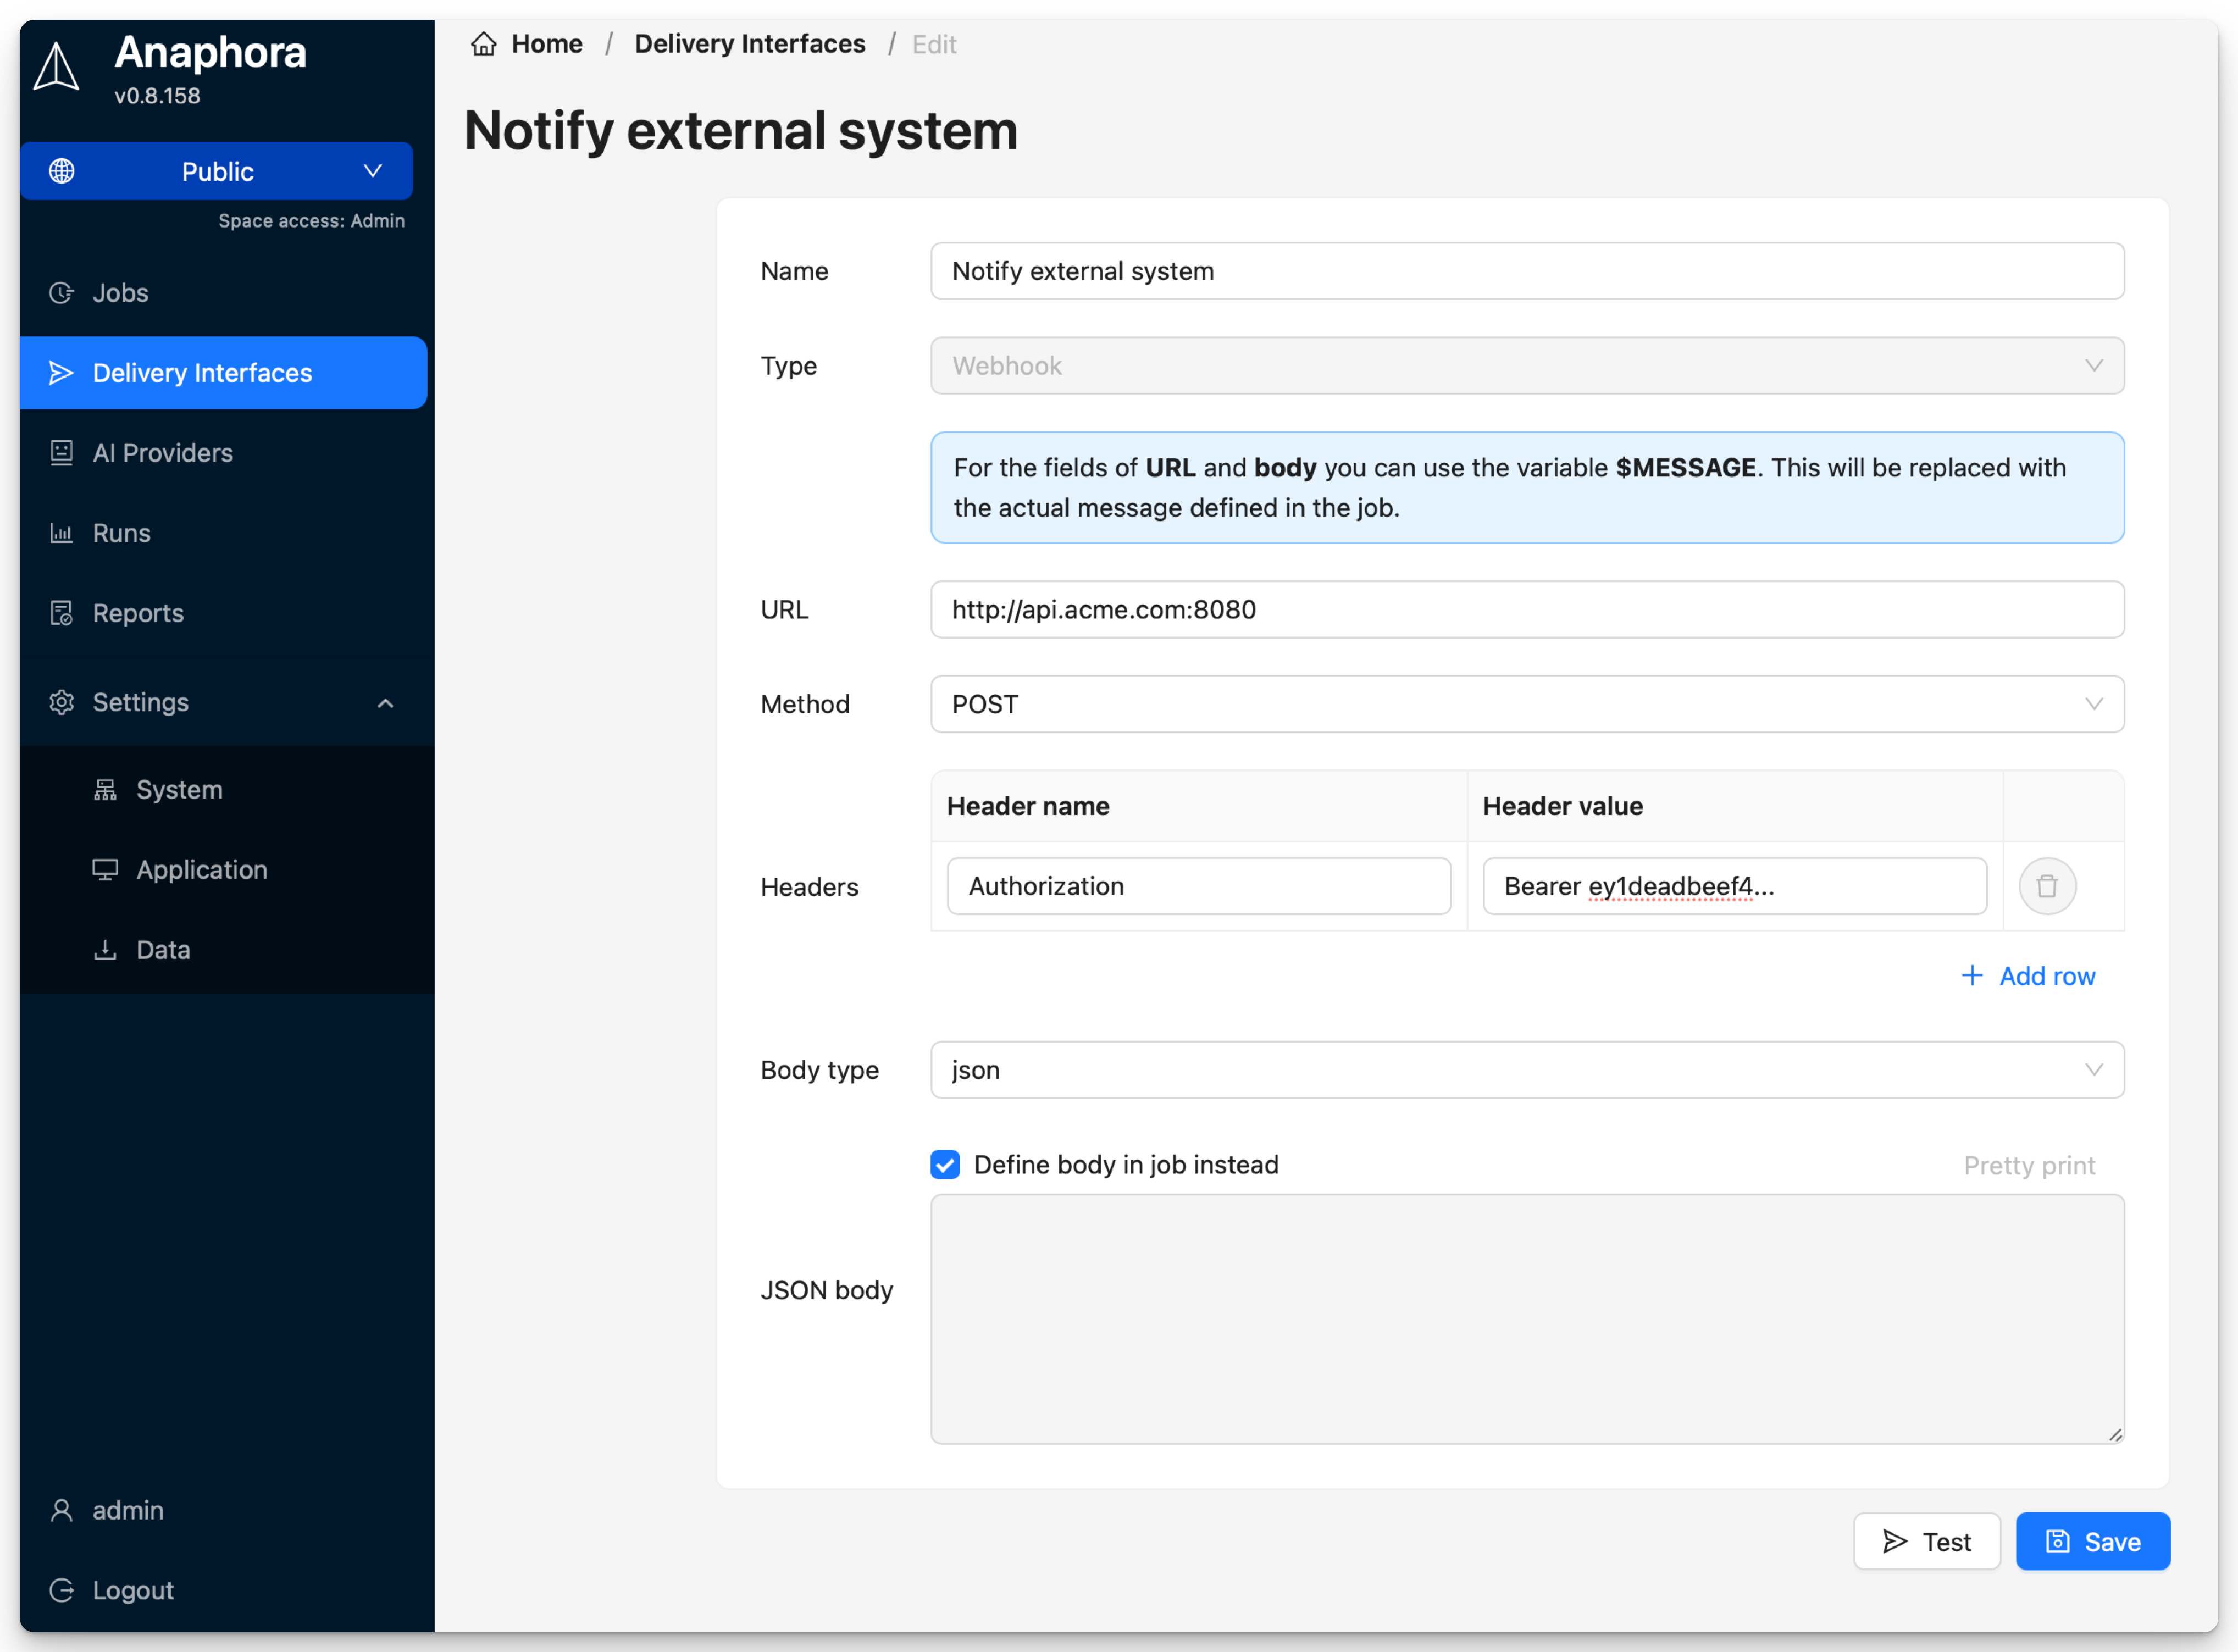
Task: Select Application under Settings
Action: pos(201,869)
